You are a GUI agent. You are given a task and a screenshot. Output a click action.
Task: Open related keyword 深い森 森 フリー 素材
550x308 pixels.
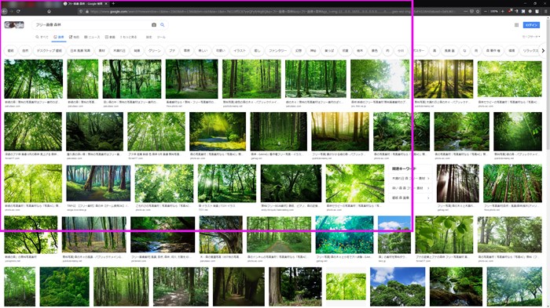coord(410,188)
